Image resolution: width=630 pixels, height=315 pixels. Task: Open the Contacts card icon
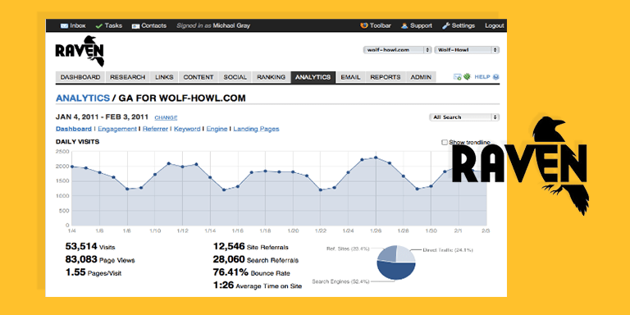pyautogui.click(x=135, y=25)
